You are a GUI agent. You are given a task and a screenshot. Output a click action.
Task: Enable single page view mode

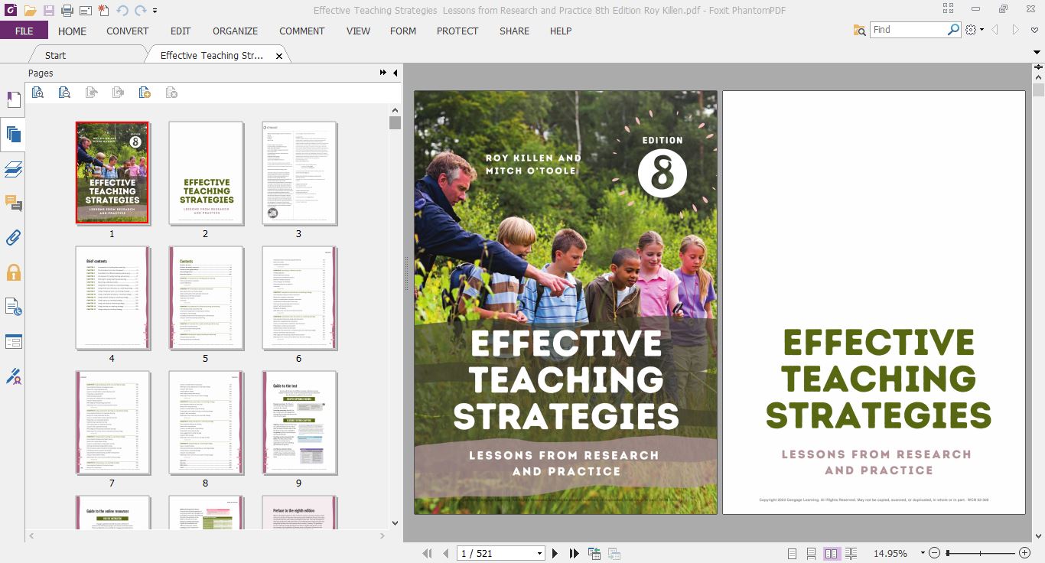point(792,553)
